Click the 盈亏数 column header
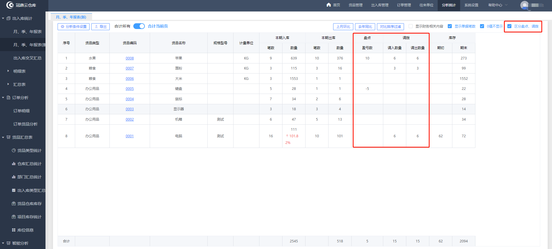Viewport: 552px width, 249px height. (367, 48)
